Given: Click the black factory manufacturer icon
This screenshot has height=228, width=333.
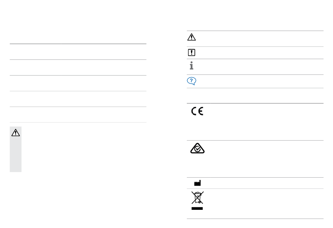Looking at the screenshot, I should [197, 183].
